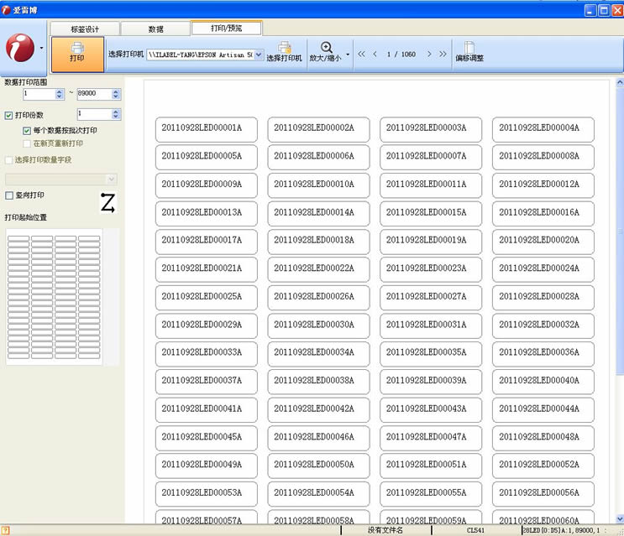Toggle the 选择打印数量字段 checkbox

pyautogui.click(x=8, y=160)
